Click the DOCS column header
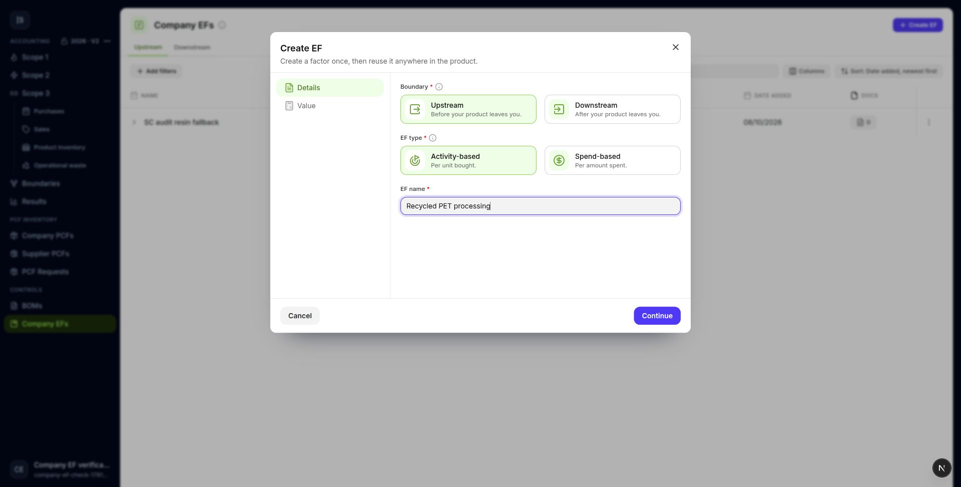This screenshot has height=487, width=961. point(864,95)
